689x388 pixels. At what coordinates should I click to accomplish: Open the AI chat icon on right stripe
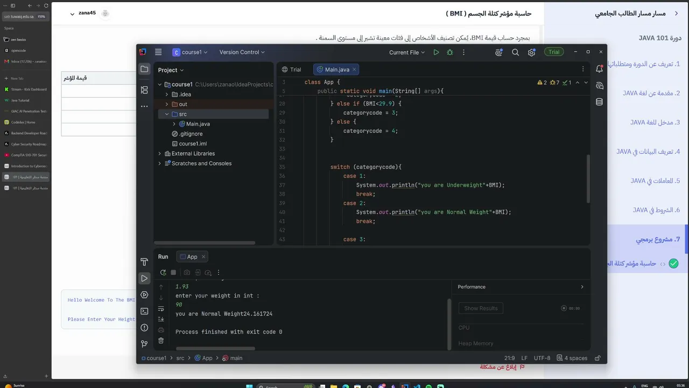tap(599, 86)
